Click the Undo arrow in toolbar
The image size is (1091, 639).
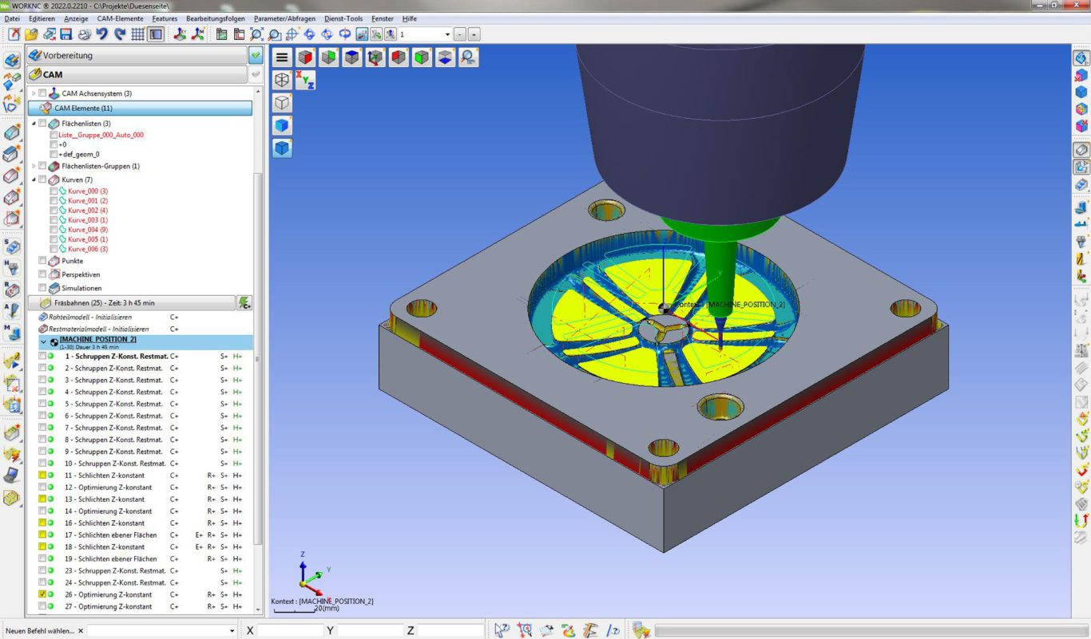[x=102, y=34]
